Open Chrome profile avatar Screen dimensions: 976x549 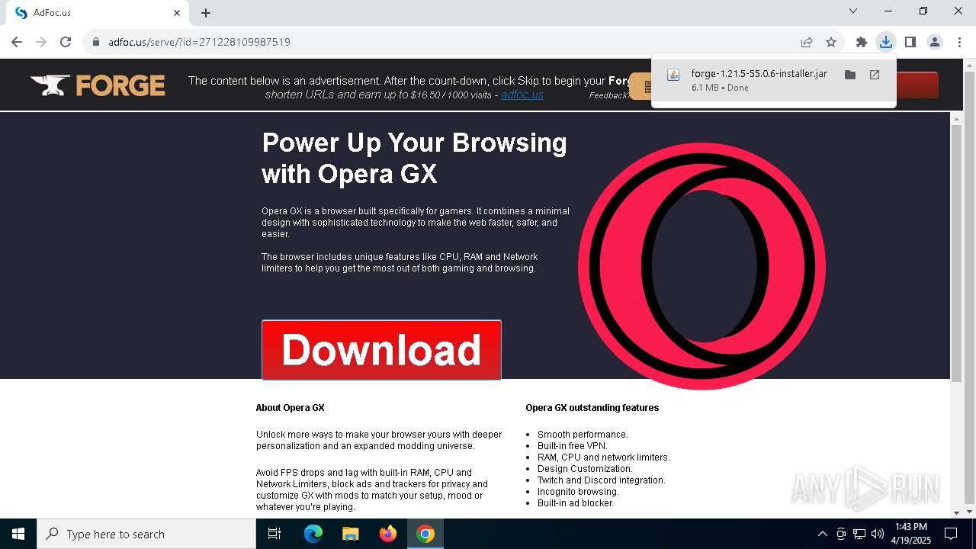[935, 42]
